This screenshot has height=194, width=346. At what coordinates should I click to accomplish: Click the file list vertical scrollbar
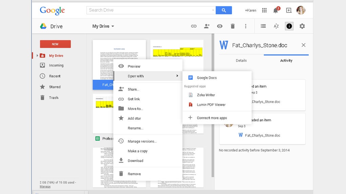(213, 105)
